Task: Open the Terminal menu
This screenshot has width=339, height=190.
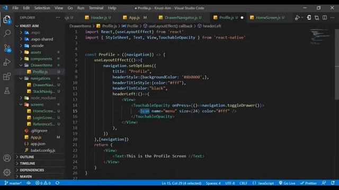Action: pyautogui.click(x=96, y=8)
